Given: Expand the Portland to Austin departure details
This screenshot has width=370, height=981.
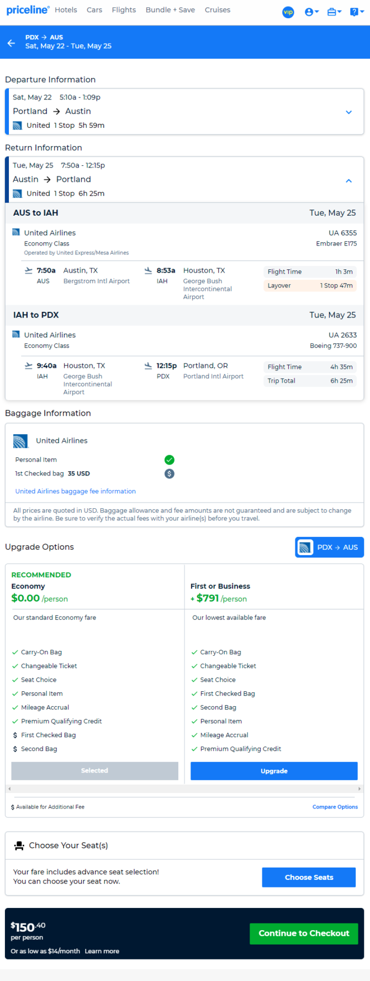Looking at the screenshot, I should [x=349, y=112].
